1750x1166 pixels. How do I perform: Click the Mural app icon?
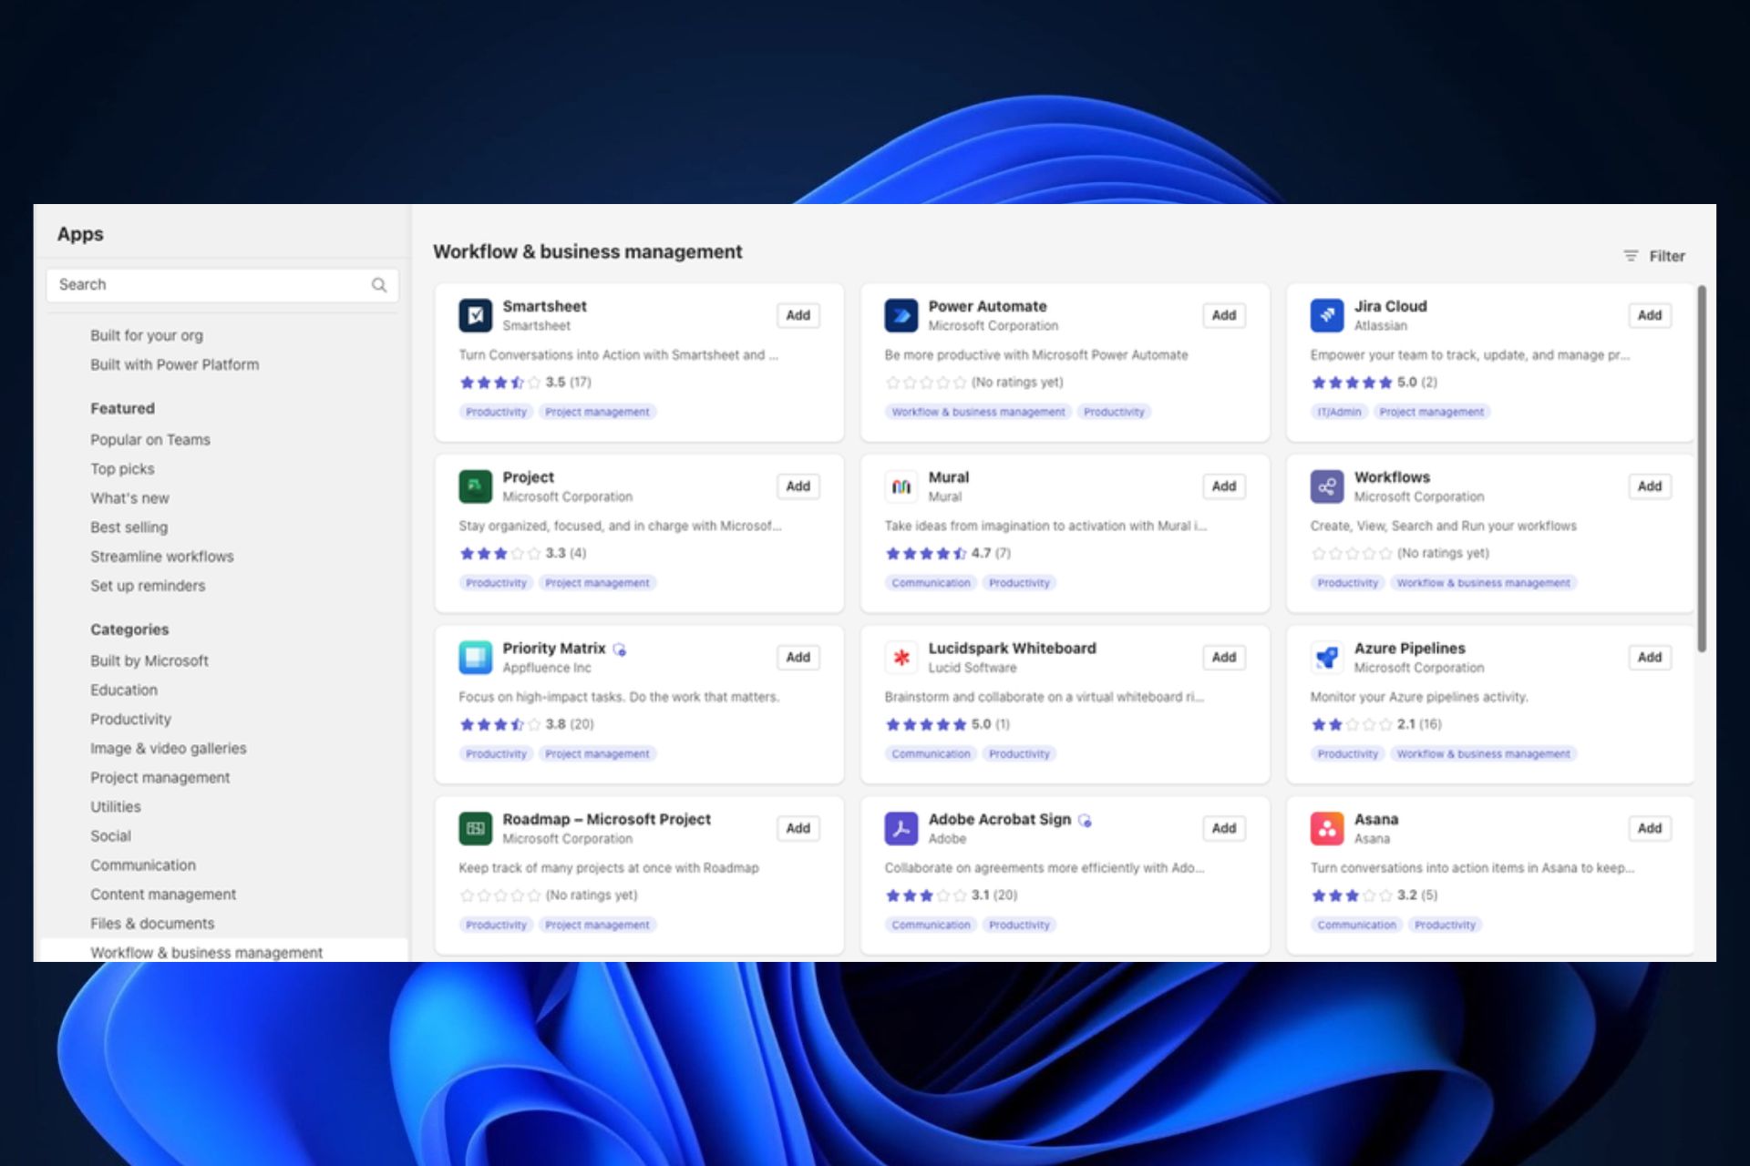tap(901, 486)
